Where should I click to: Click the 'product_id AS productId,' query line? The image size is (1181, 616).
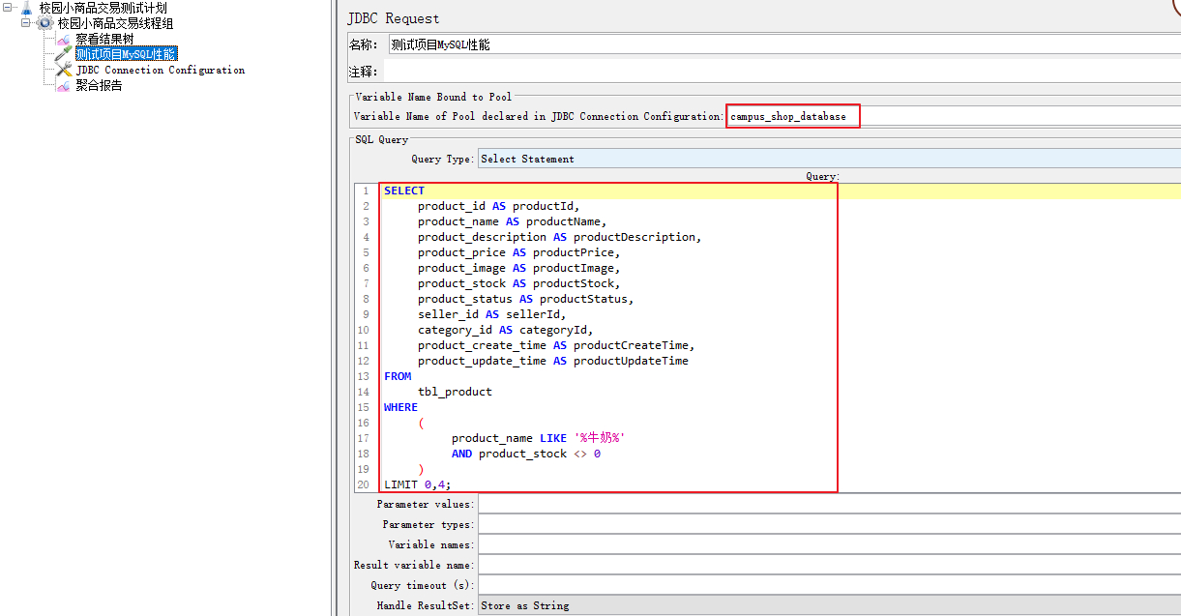498,206
